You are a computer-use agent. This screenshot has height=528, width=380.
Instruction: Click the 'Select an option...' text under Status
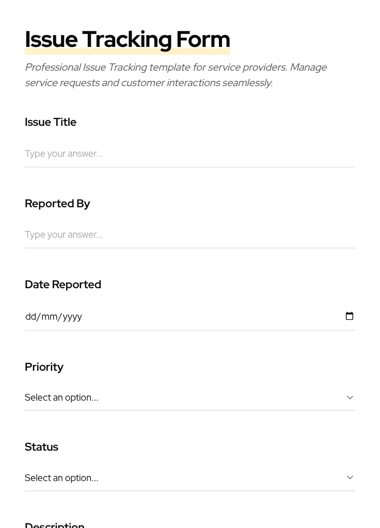click(x=61, y=477)
